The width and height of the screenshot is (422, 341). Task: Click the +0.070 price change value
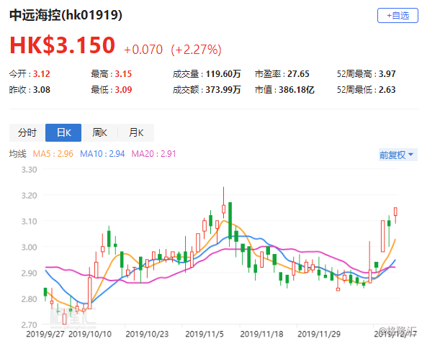(x=143, y=50)
